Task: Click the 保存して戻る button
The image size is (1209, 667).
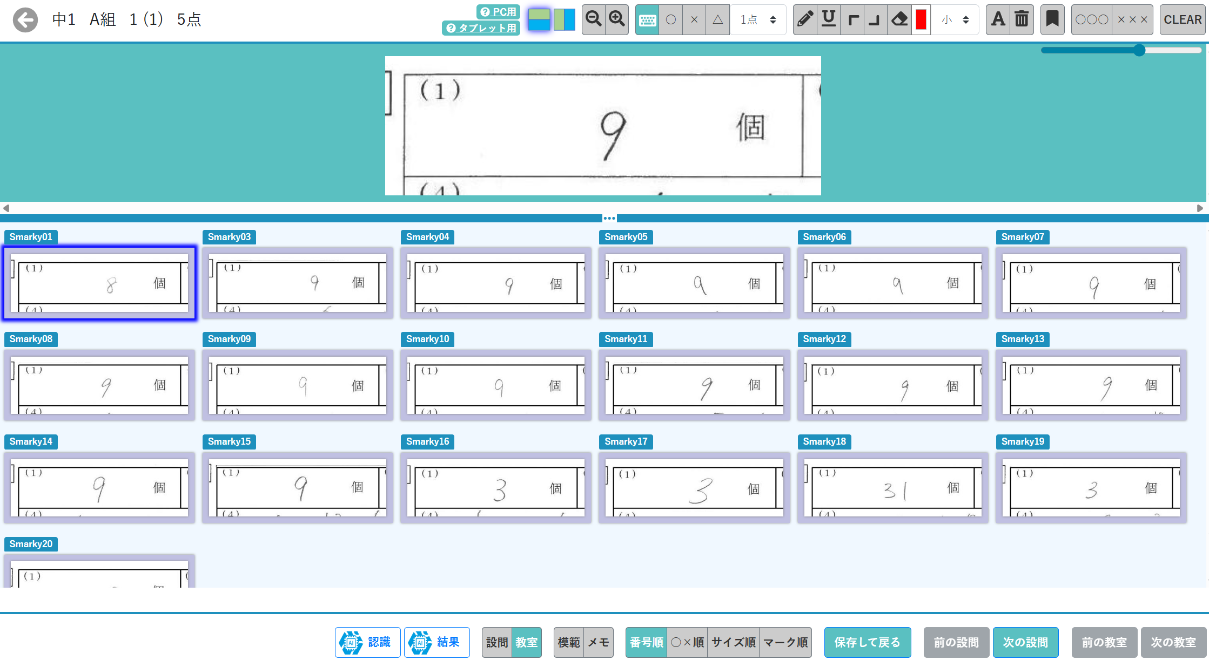Action: point(867,642)
